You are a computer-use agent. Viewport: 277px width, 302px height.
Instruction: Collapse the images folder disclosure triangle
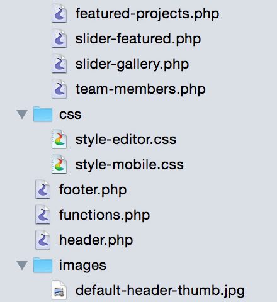(x=22, y=266)
